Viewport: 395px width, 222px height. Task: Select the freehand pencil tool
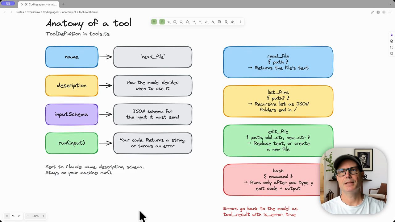[x=206, y=22]
